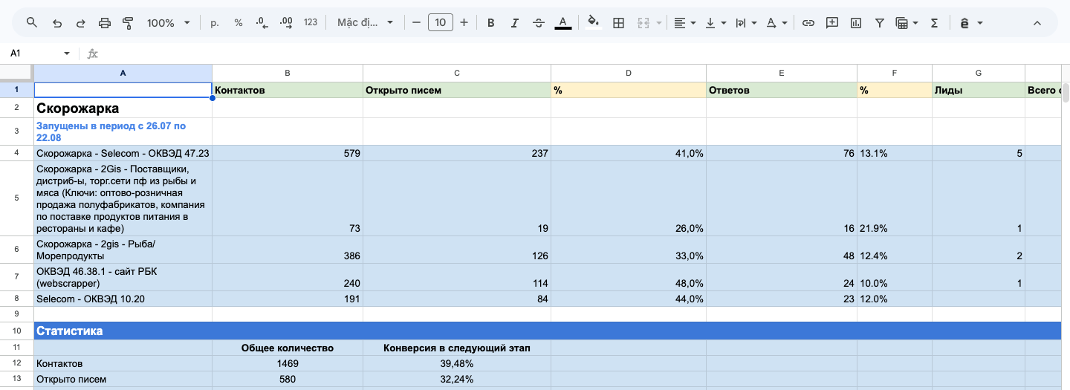Select row 4 header
Viewport: 1070px width, 390px height.
tap(17, 153)
